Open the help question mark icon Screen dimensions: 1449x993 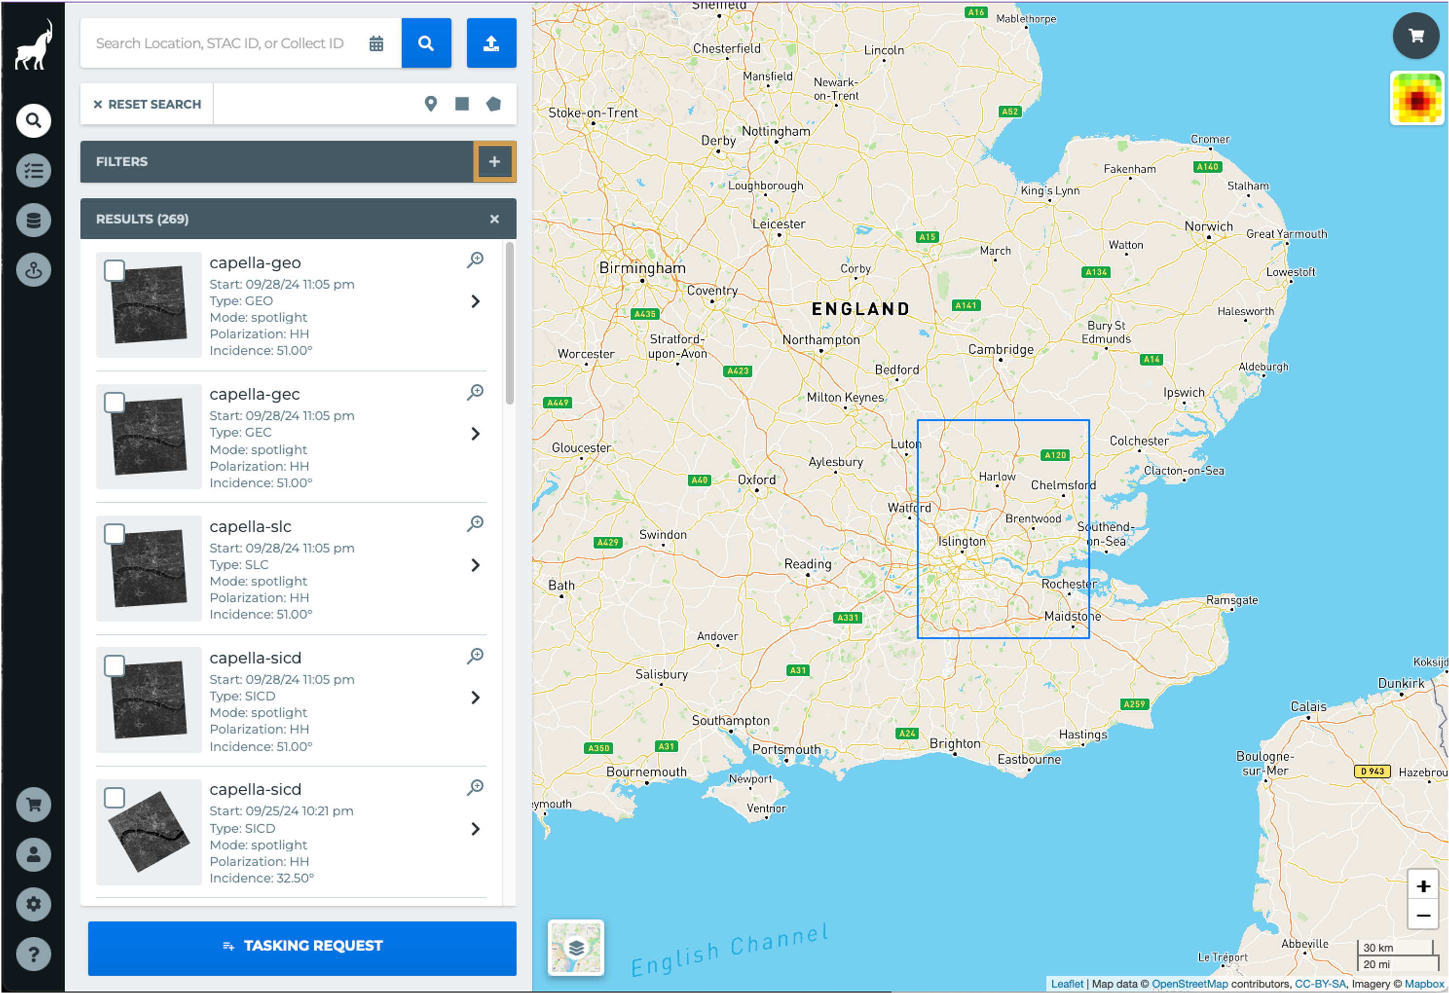[x=34, y=954]
